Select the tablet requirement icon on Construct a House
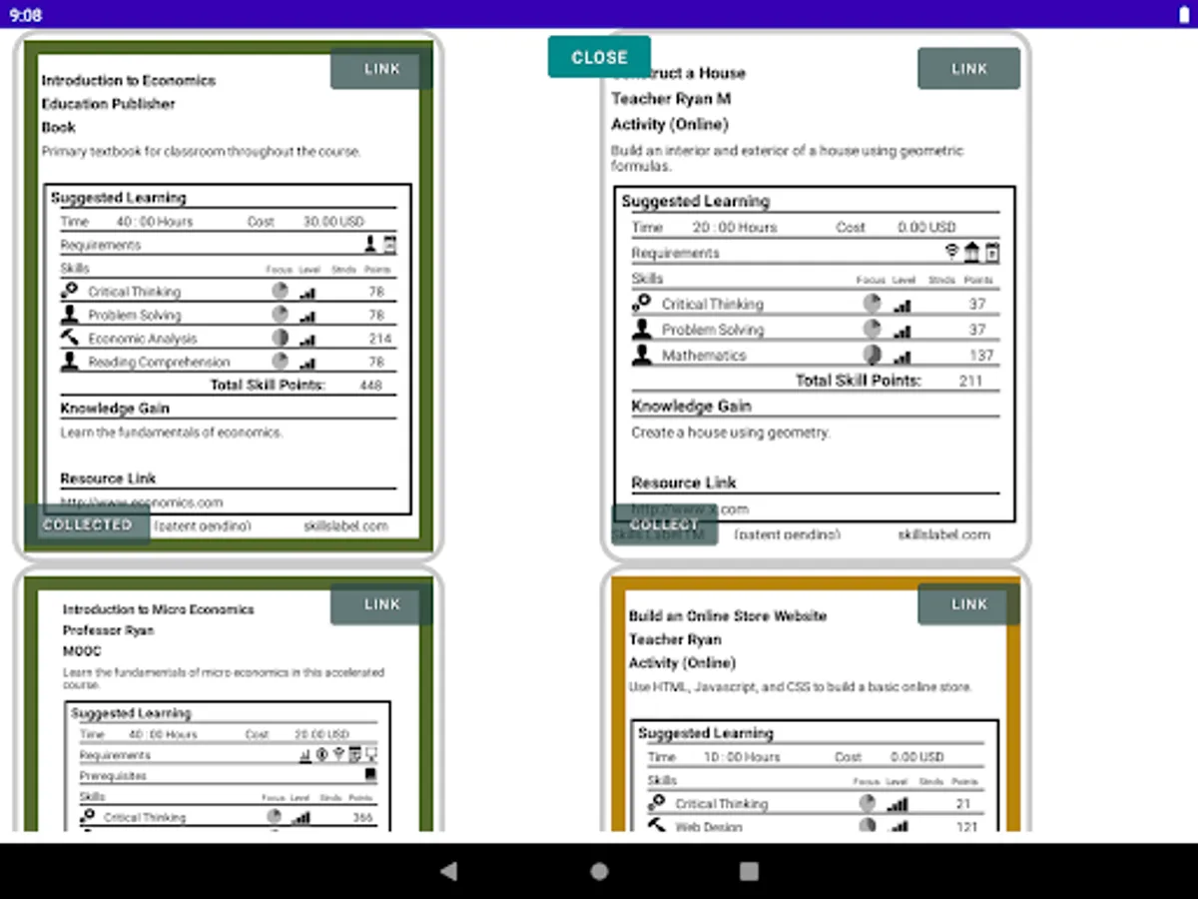 pos(990,252)
